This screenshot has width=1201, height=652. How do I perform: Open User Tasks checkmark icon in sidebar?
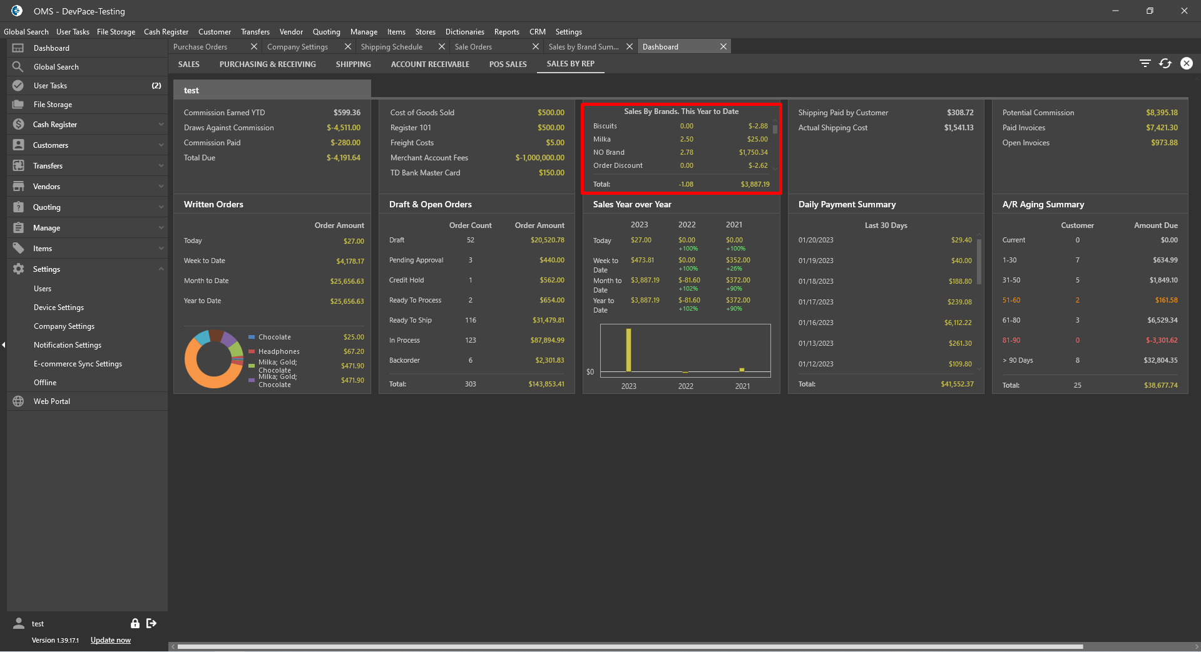click(x=18, y=86)
